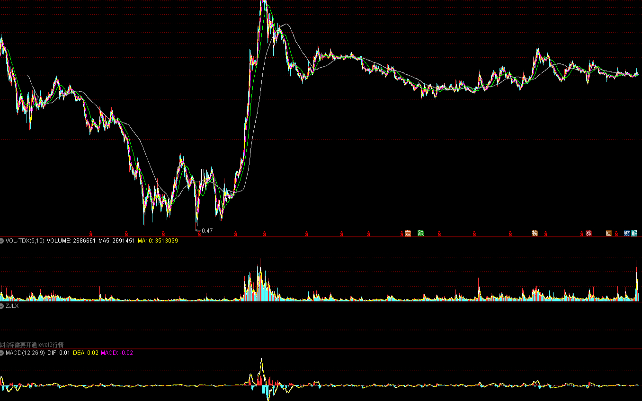642x401 pixels.
Task: Click the yellow DEA: 0.02 value
Action: 86,353
